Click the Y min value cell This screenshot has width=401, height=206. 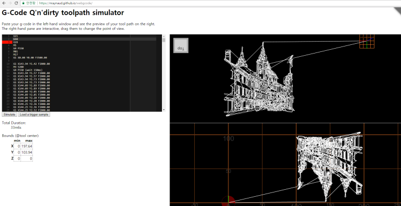17,152
